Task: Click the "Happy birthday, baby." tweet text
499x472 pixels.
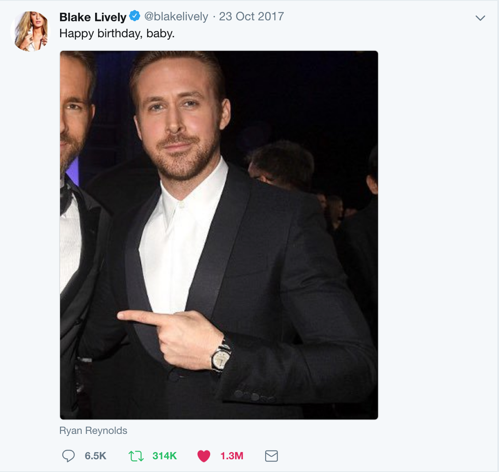Action: [x=117, y=34]
